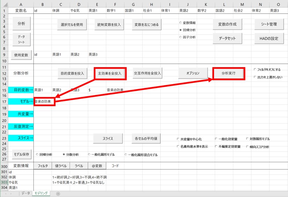Enable 傾向スコア分析 checkbox
288x197 pixels.
[x=248, y=147]
